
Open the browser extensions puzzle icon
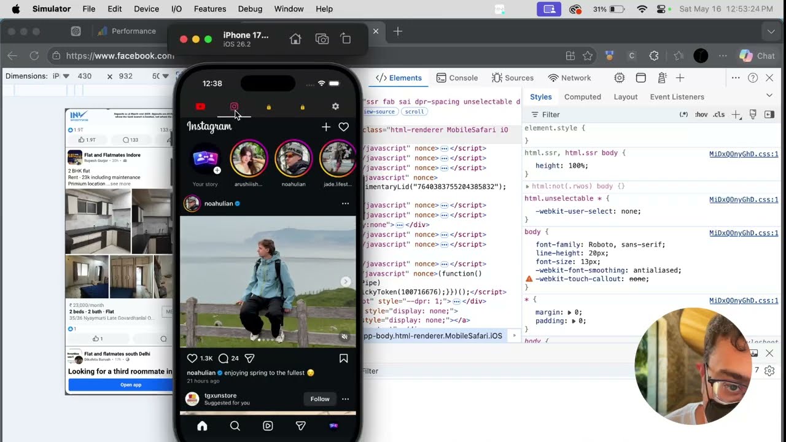point(654,56)
